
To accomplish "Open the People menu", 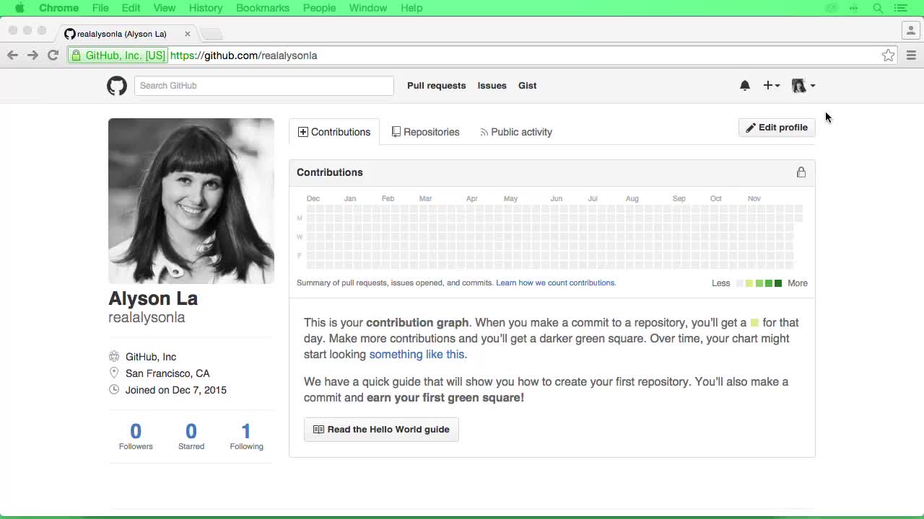I will 319,8.
